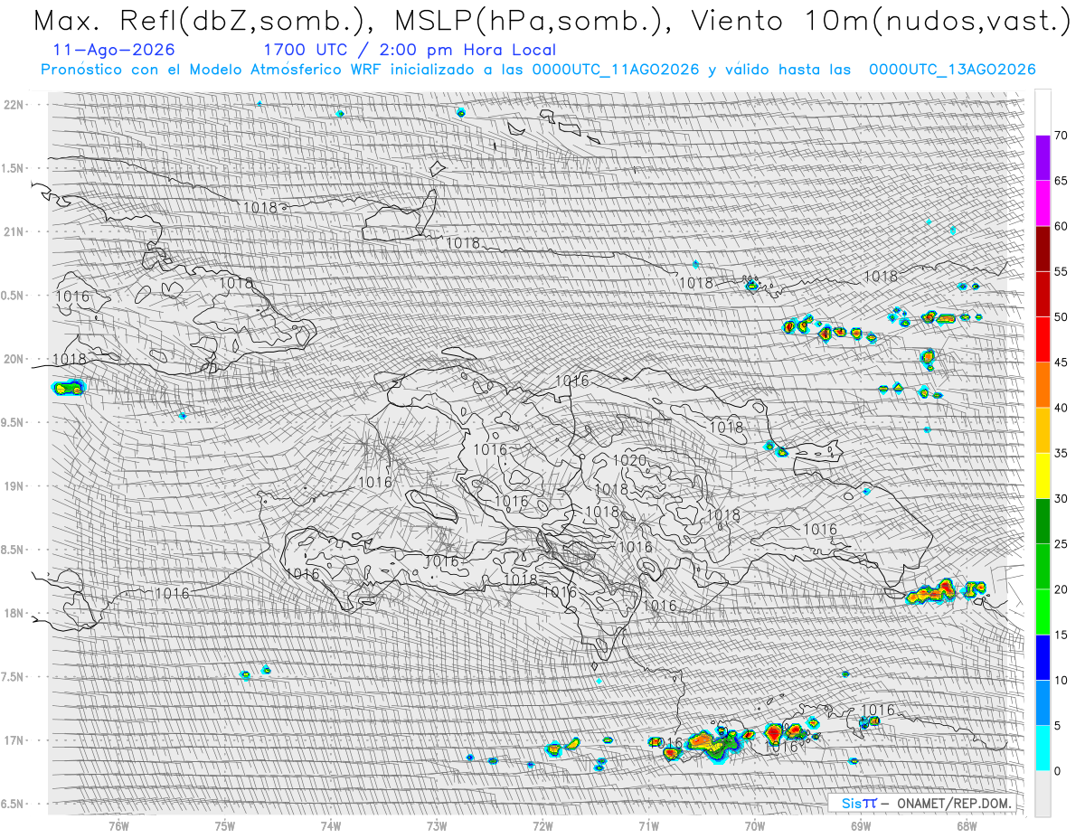1085x838 pixels.
Task: Click the colorbar value "5"
Action: pyautogui.click(x=1057, y=725)
